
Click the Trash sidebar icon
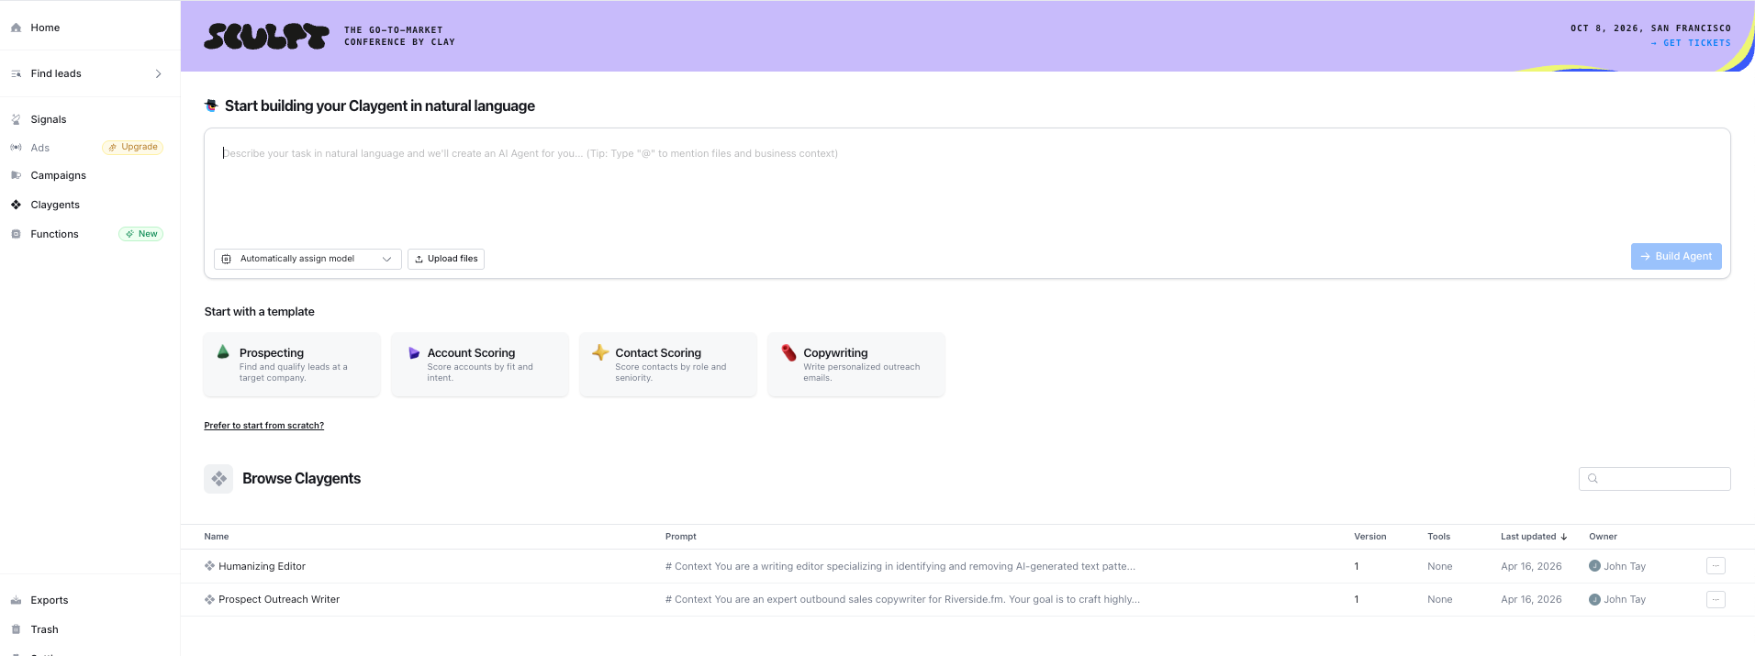(x=16, y=629)
